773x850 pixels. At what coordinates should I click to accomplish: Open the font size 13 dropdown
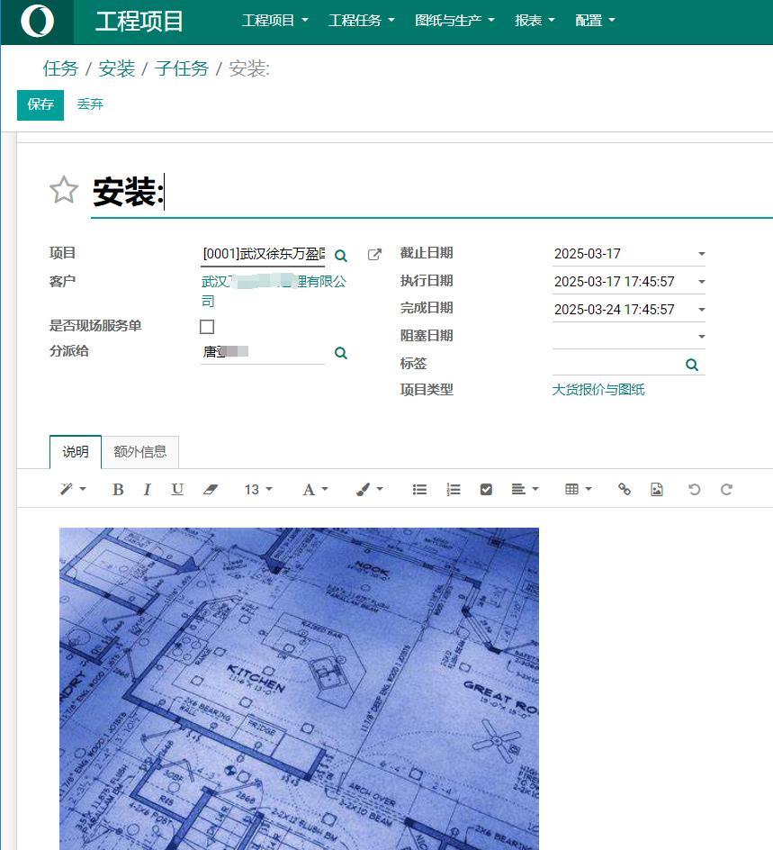tap(258, 489)
